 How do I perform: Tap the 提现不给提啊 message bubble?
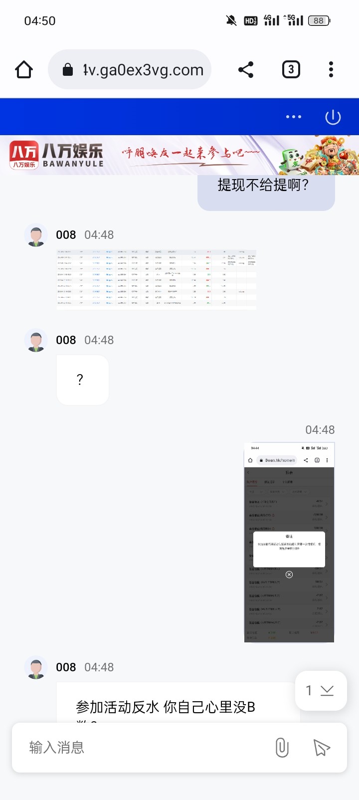(x=266, y=192)
